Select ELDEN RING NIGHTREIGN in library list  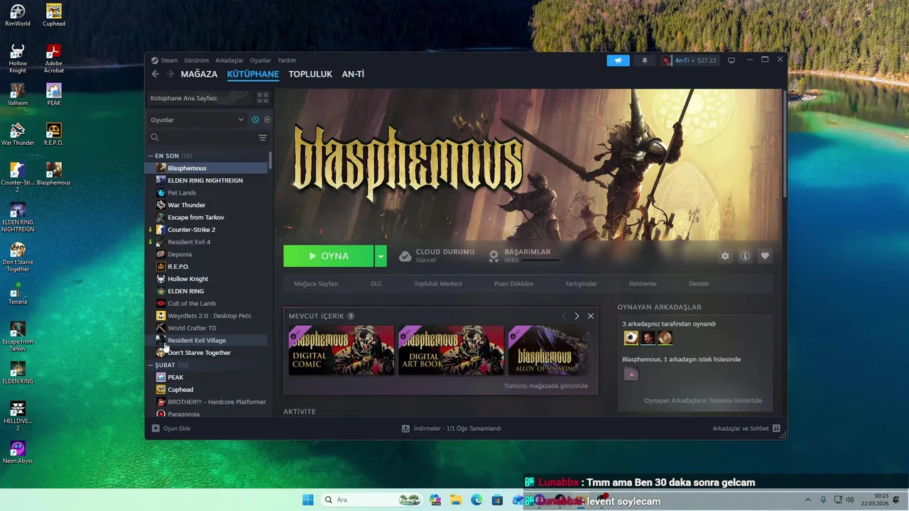(x=206, y=180)
